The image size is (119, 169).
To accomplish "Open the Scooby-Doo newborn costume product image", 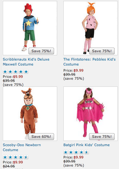I will [x=30, y=114].
